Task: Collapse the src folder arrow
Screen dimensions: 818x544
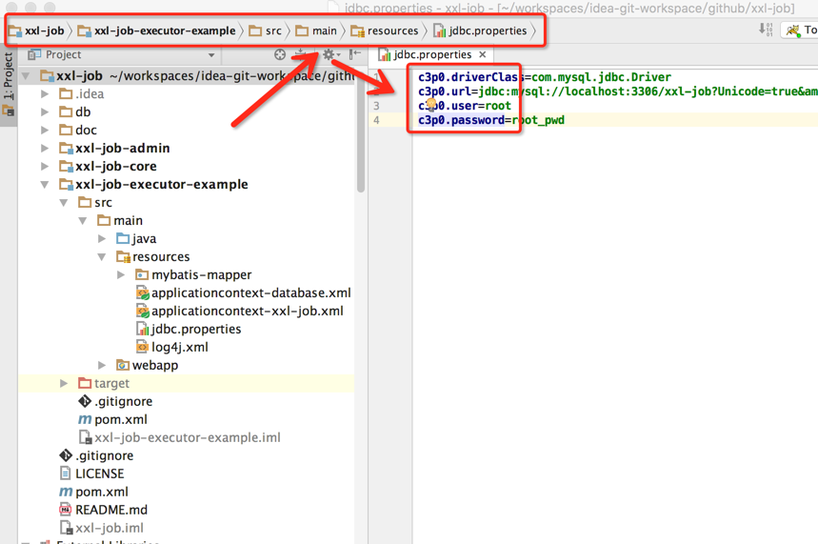Action: tap(64, 203)
